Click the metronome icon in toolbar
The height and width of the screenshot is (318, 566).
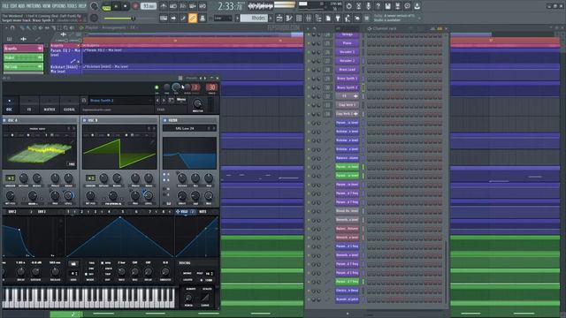[x=164, y=6]
